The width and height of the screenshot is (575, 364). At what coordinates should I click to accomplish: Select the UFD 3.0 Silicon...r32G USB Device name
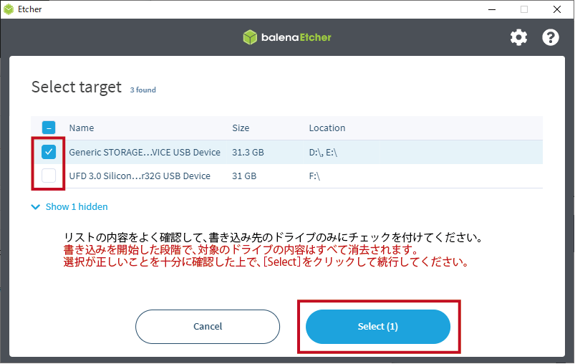(140, 176)
